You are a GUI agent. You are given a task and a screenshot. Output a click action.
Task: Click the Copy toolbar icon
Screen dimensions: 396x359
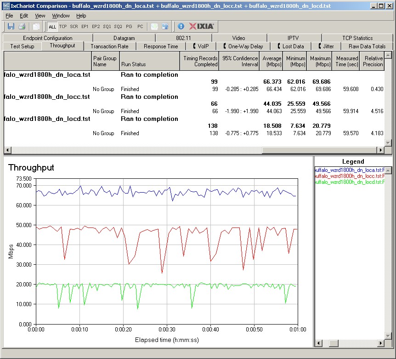coord(36,26)
